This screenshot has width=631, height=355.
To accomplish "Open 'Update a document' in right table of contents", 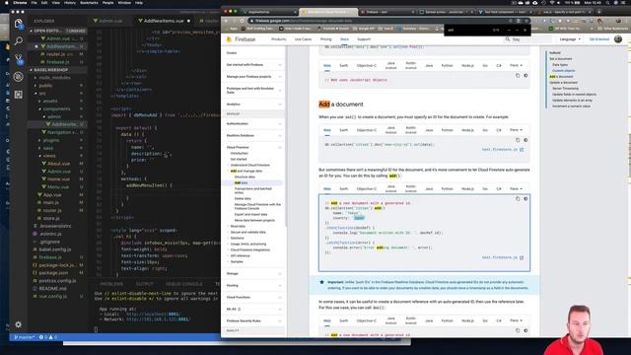I will [x=563, y=83].
